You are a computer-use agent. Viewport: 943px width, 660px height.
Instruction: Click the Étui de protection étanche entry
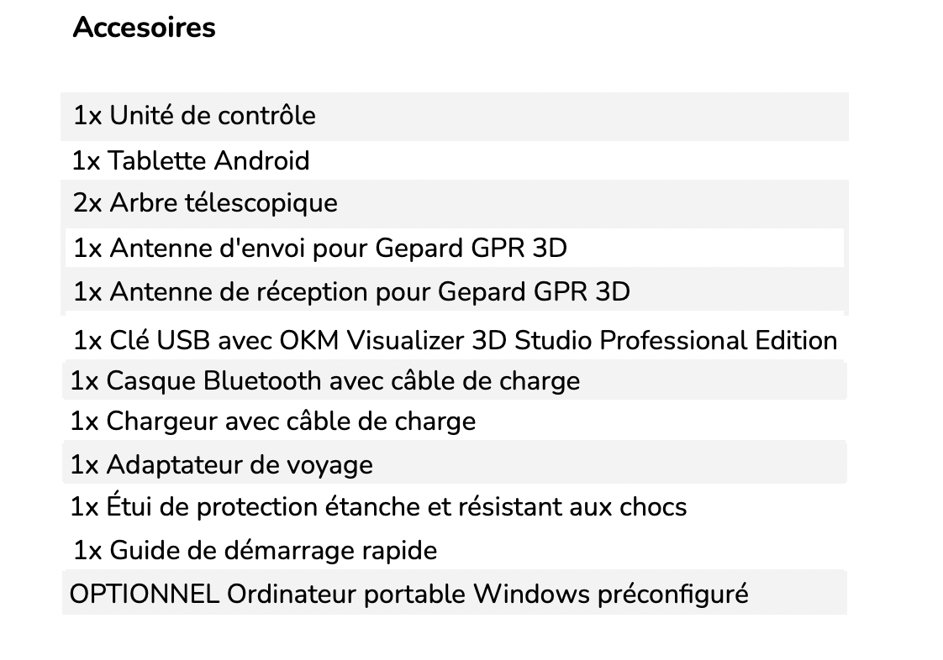(455, 506)
